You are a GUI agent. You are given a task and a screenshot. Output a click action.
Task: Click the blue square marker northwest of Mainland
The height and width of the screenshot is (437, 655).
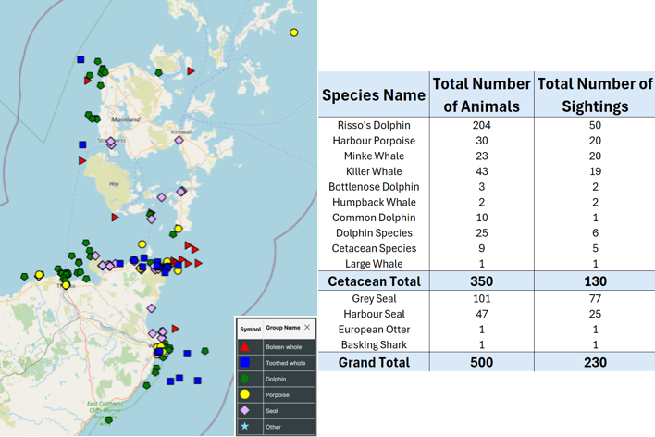(x=81, y=59)
